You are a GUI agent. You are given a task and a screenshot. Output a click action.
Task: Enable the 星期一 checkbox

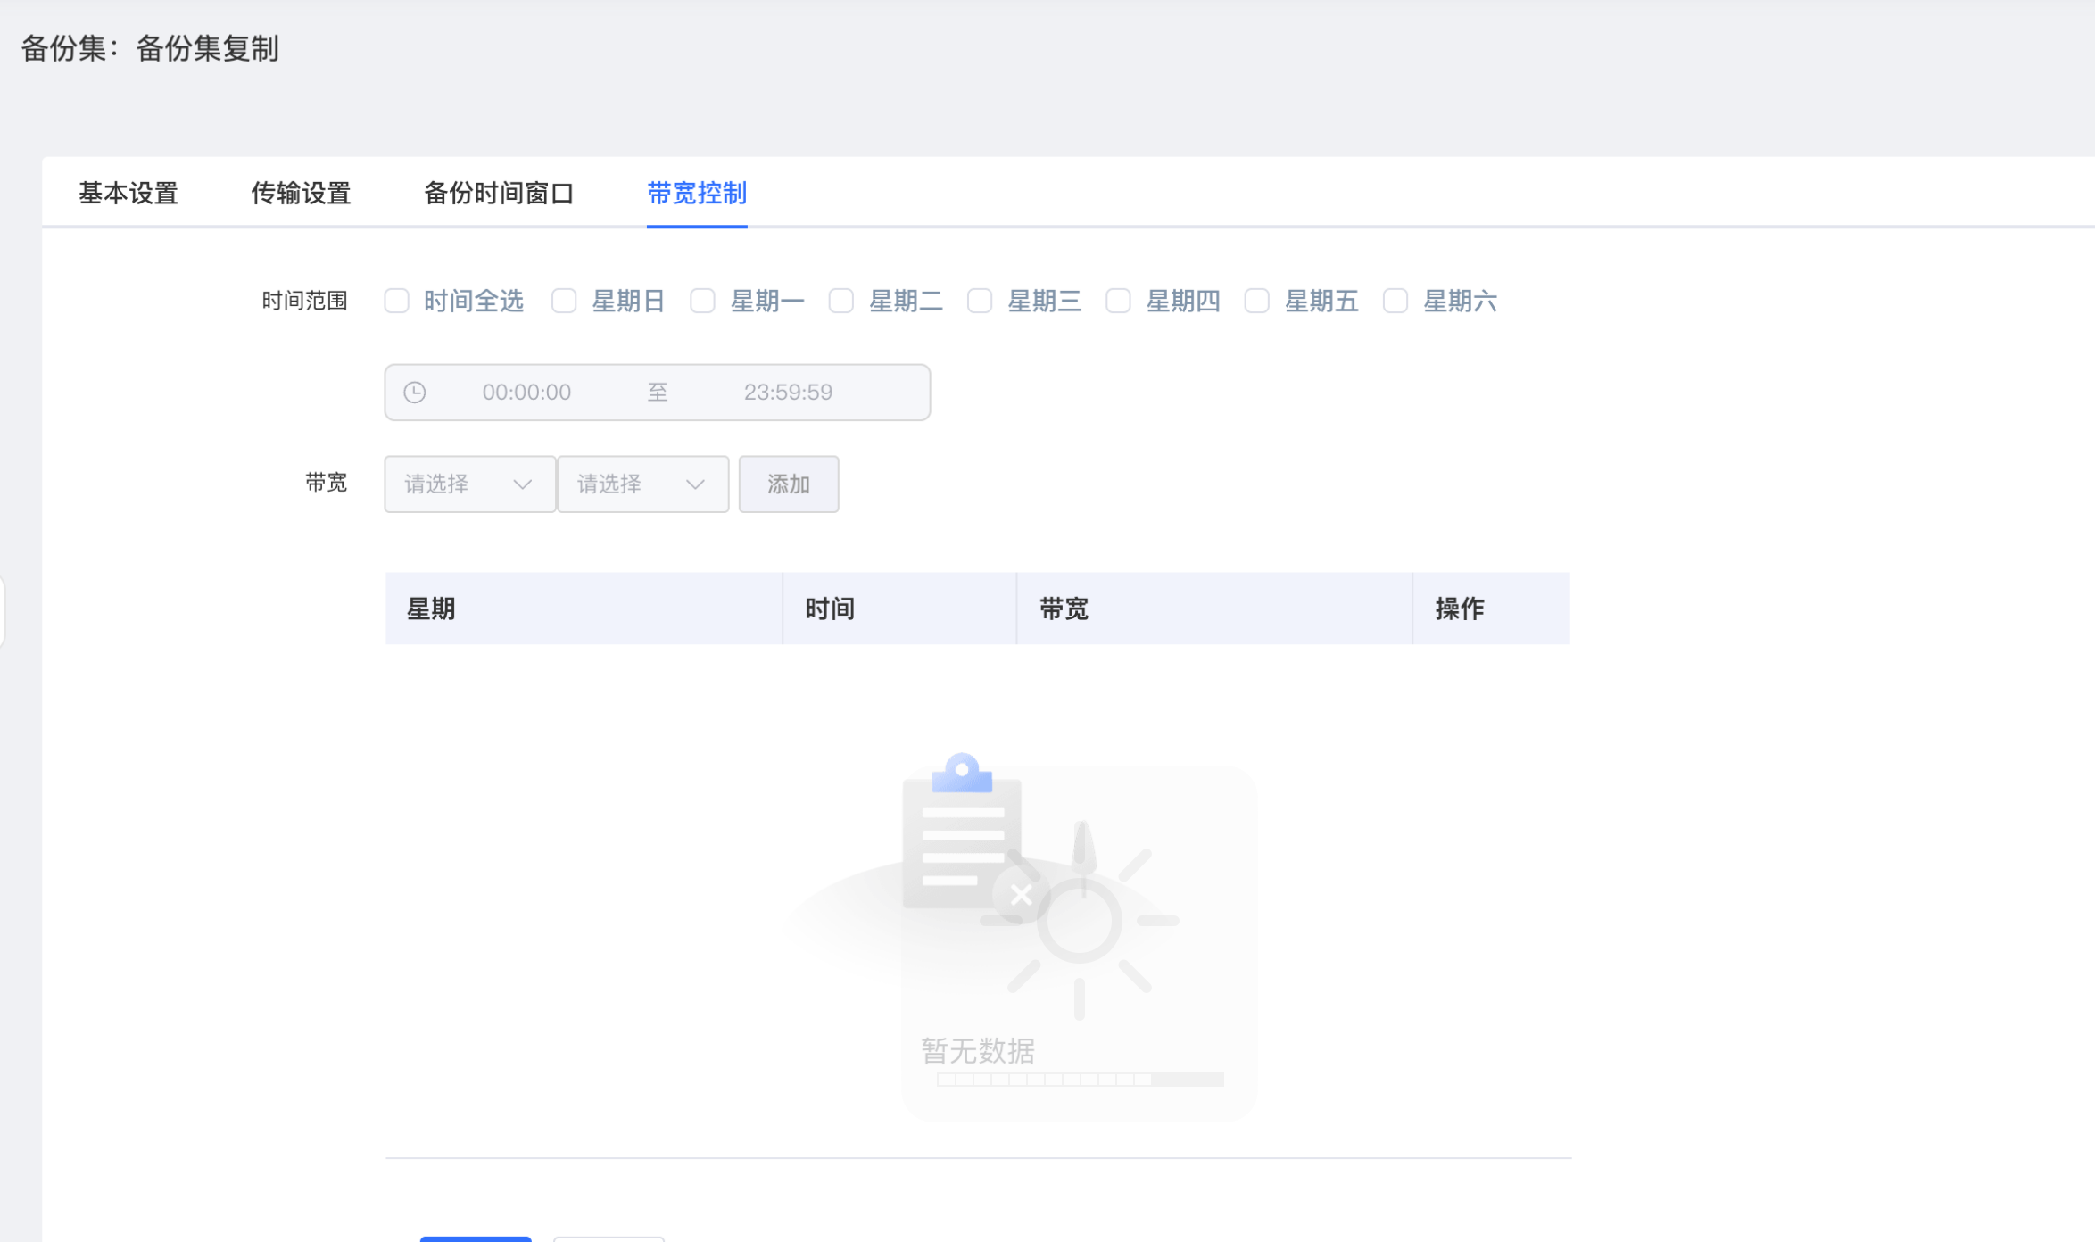pyautogui.click(x=703, y=302)
